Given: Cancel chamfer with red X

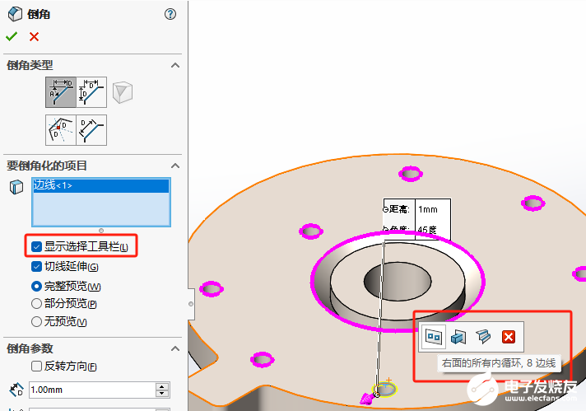Looking at the screenshot, I should point(34,36).
